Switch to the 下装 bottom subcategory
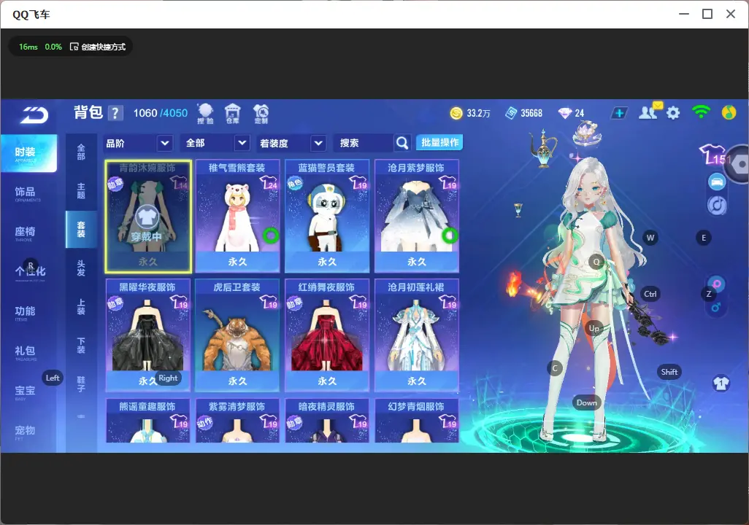The height and width of the screenshot is (525, 749). coord(81,346)
